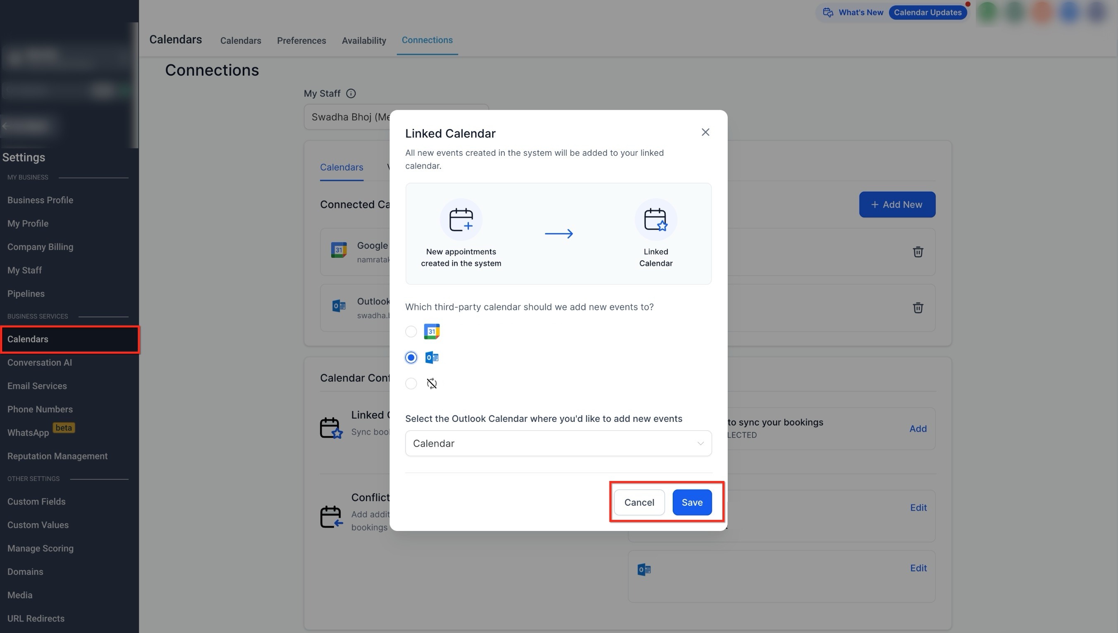Viewport: 1118px width, 633px height.
Task: Click the Linked Calendar star icon in dialog
Action: (655, 219)
